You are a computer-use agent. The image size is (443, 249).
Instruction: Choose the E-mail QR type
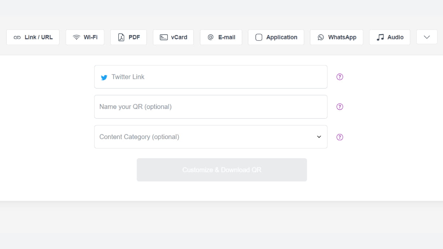pos(221,37)
